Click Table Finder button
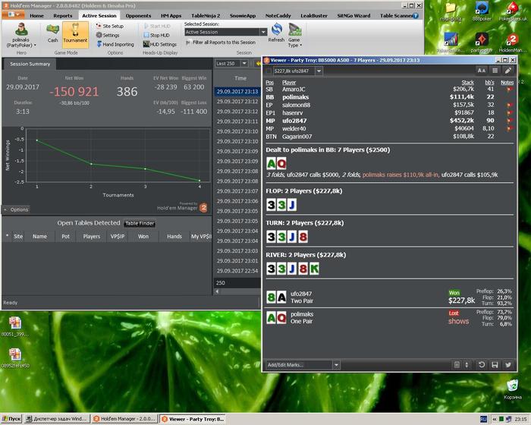531x425 pixels. click(x=140, y=223)
